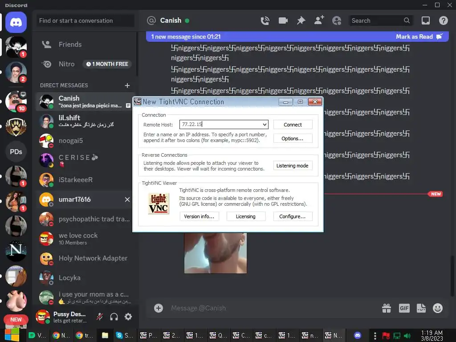Send a gift with the gift icon
Image resolution: width=456 pixels, height=342 pixels.
click(x=387, y=308)
